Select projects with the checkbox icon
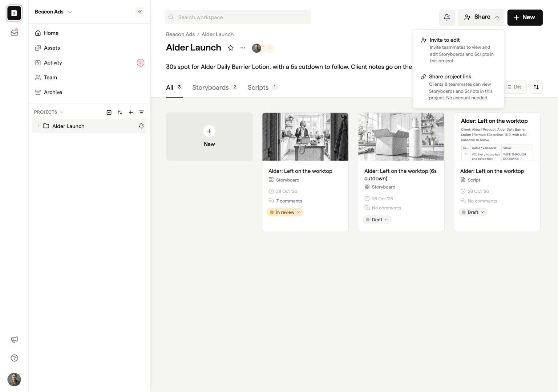 click(x=109, y=113)
